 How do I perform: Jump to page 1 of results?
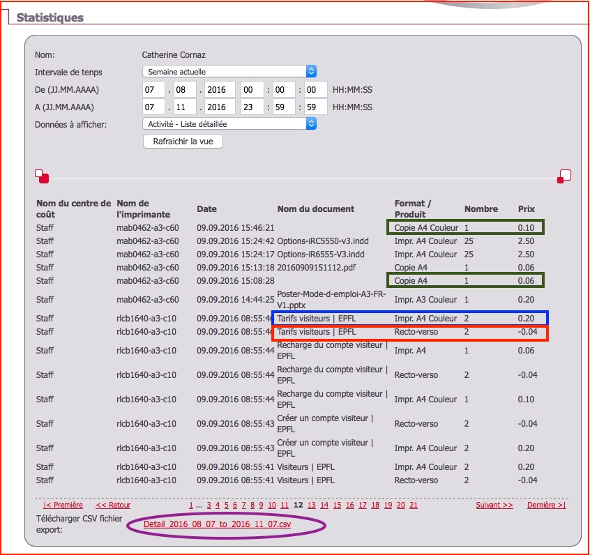coord(191,505)
